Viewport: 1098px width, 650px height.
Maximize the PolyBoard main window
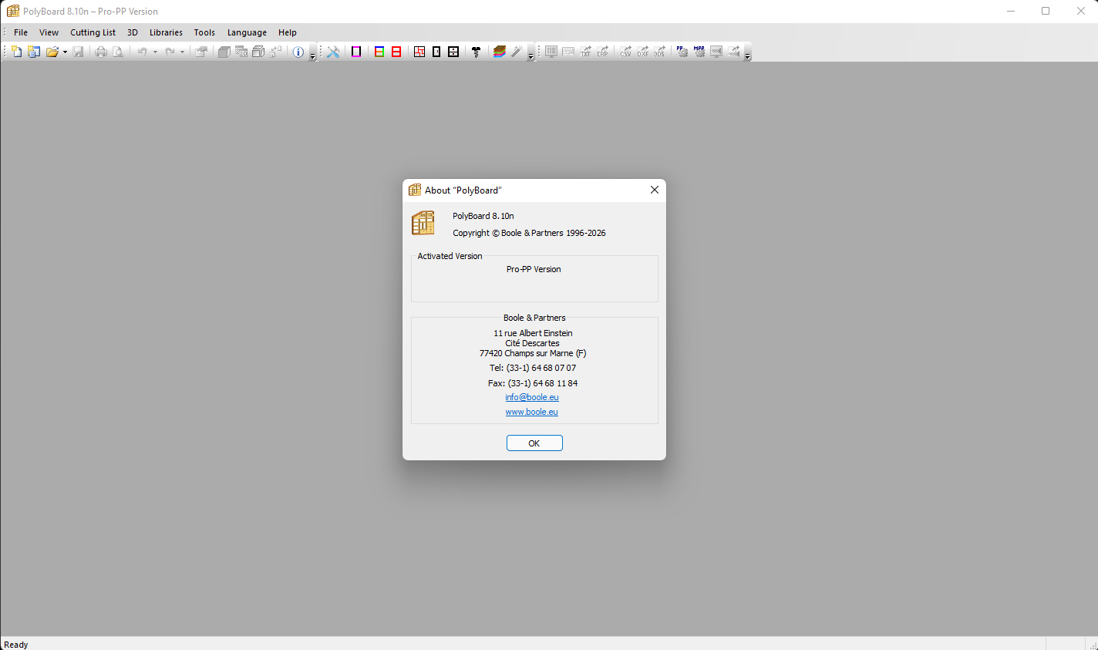point(1046,11)
